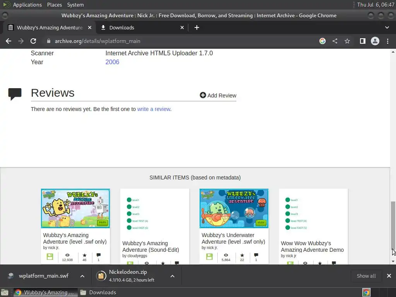396x297 pixels.
Task: Go back to the previous page
Action: (x=9, y=41)
